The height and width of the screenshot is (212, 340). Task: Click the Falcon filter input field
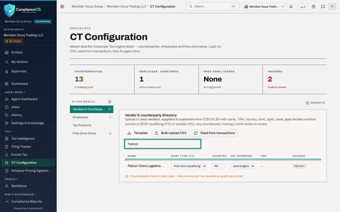(x=163, y=144)
